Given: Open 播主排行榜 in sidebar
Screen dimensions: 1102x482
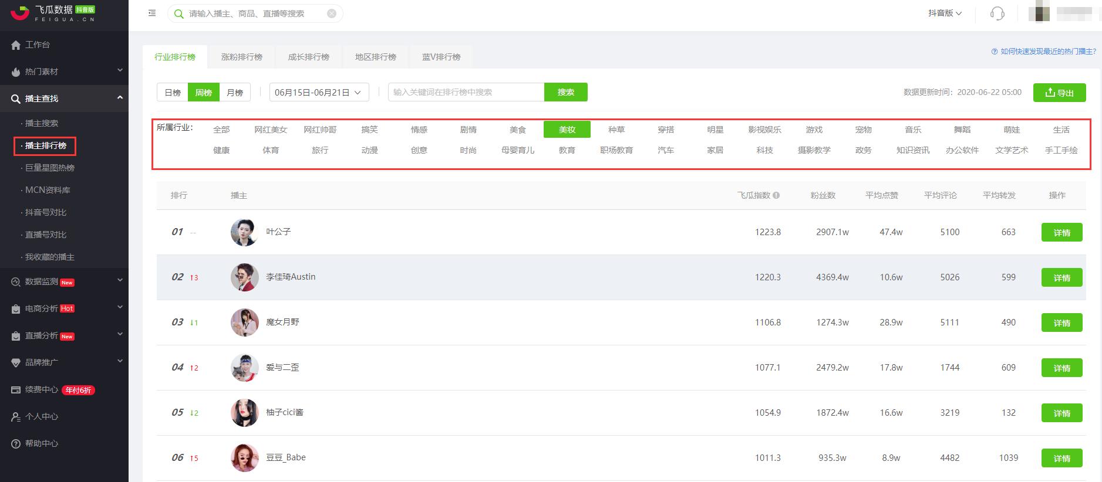Looking at the screenshot, I should click(x=46, y=145).
